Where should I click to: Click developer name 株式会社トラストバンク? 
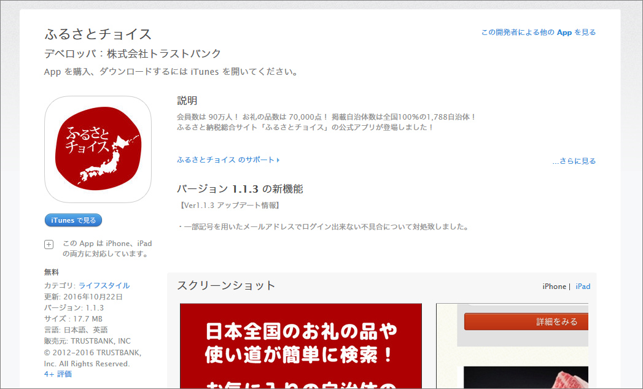[x=164, y=54]
